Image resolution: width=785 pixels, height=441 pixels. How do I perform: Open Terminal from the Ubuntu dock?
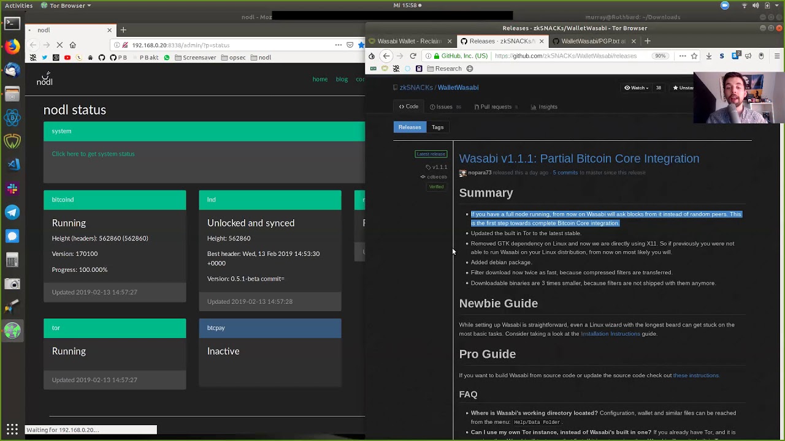12,23
